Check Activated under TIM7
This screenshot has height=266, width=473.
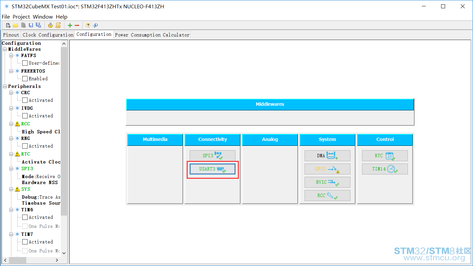point(25,242)
